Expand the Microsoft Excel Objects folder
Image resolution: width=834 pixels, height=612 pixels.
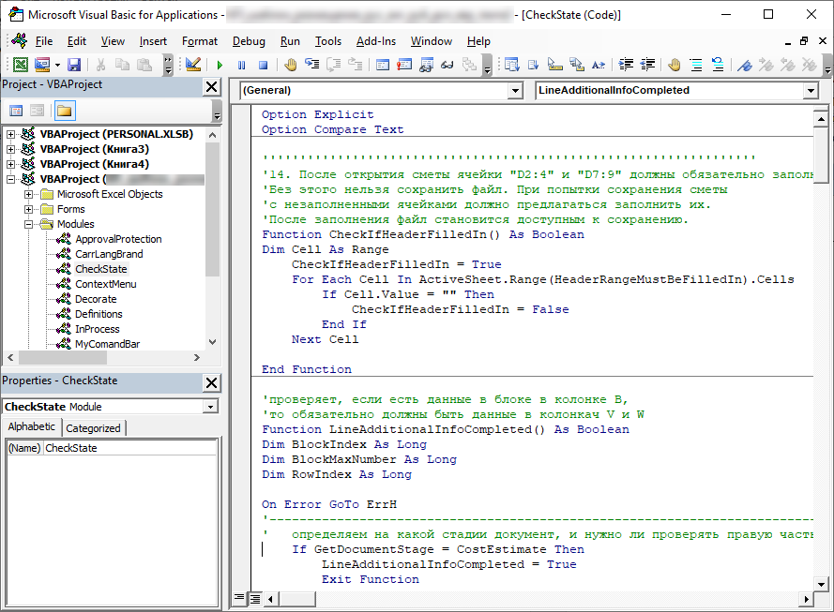29,194
